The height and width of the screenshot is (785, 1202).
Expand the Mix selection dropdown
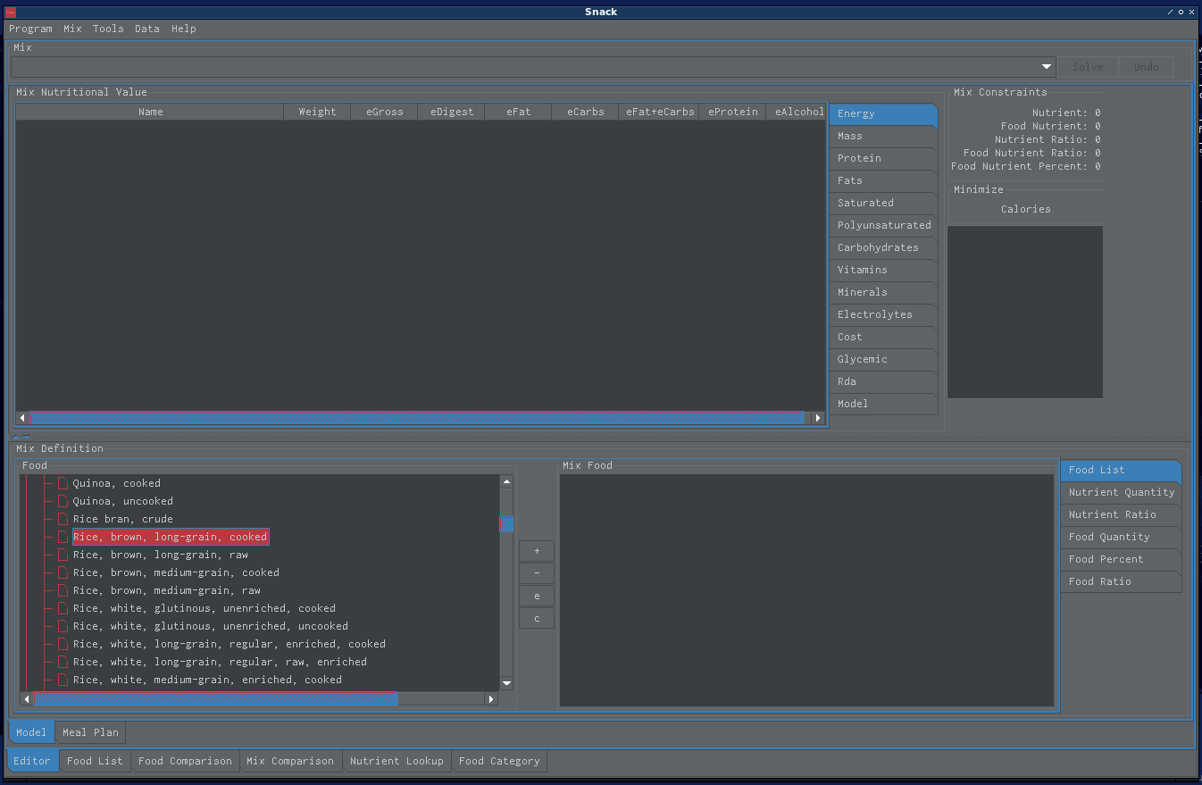[x=1047, y=67]
